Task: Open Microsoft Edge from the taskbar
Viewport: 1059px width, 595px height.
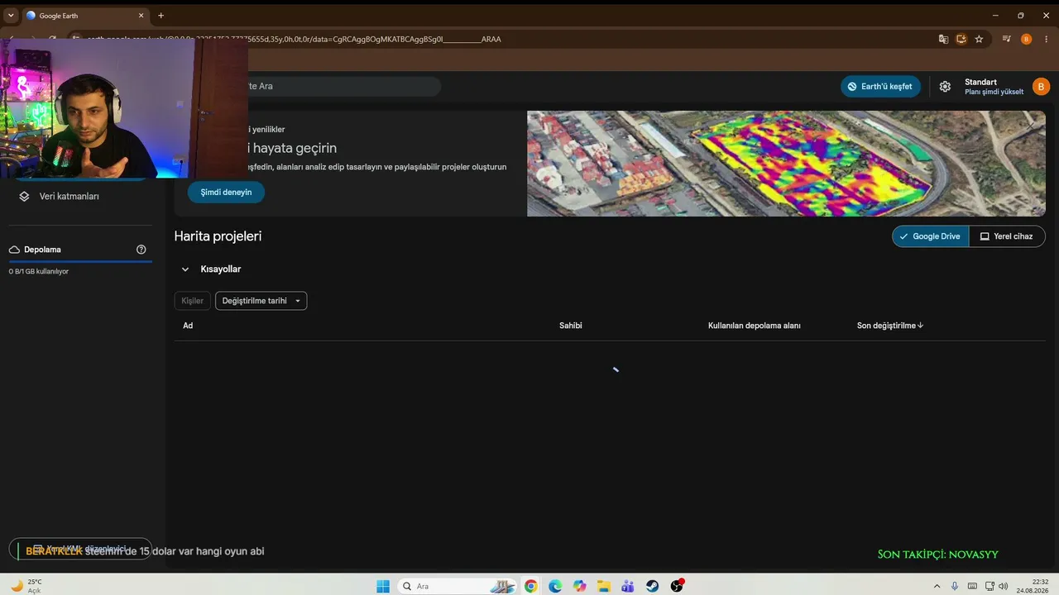Action: 555,586
